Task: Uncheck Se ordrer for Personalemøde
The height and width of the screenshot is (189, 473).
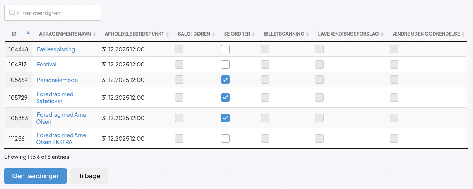Action: click(x=225, y=80)
